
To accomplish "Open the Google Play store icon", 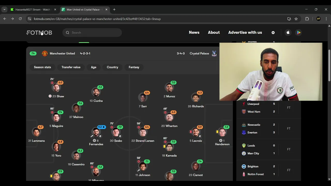I will click(298, 33).
